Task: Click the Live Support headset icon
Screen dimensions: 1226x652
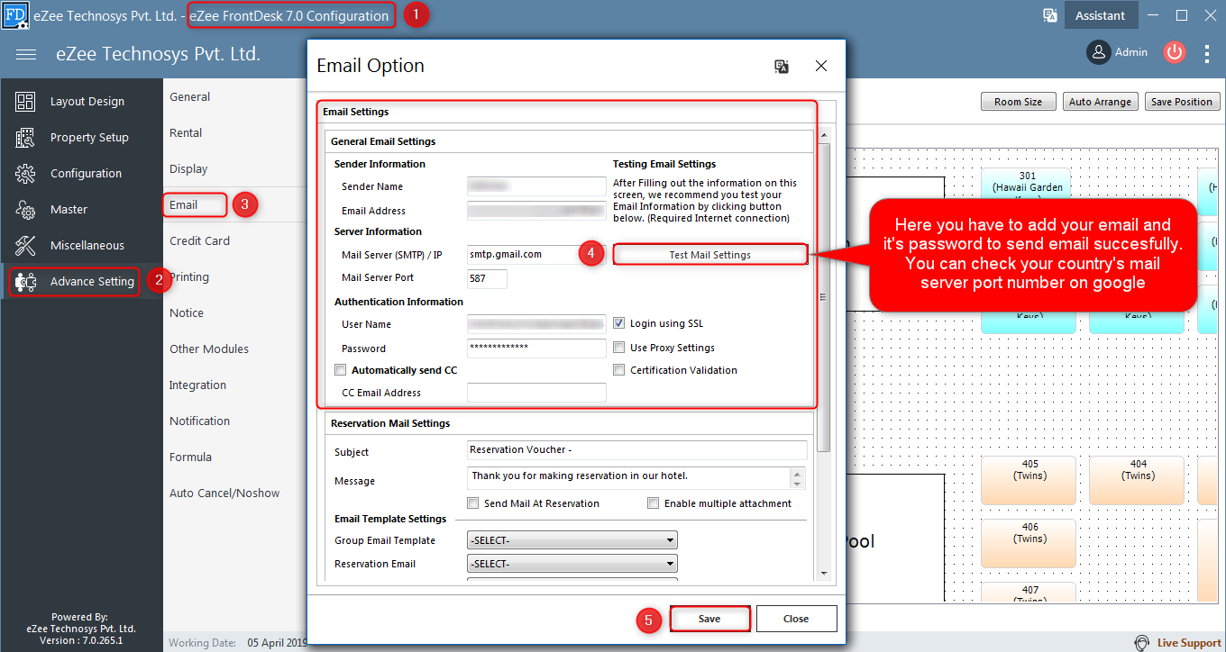Action: pyautogui.click(x=1142, y=643)
